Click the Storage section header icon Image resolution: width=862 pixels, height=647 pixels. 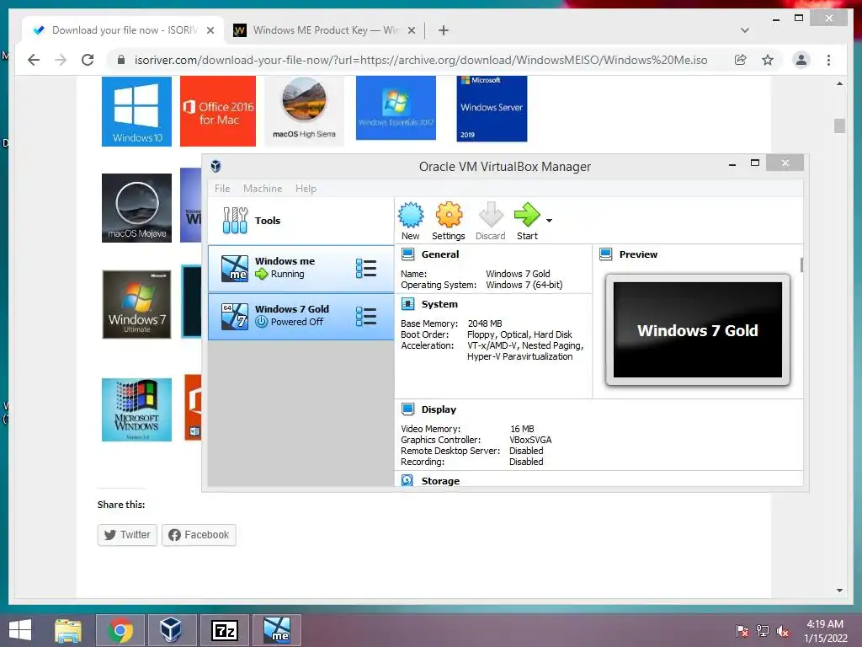pyautogui.click(x=407, y=480)
